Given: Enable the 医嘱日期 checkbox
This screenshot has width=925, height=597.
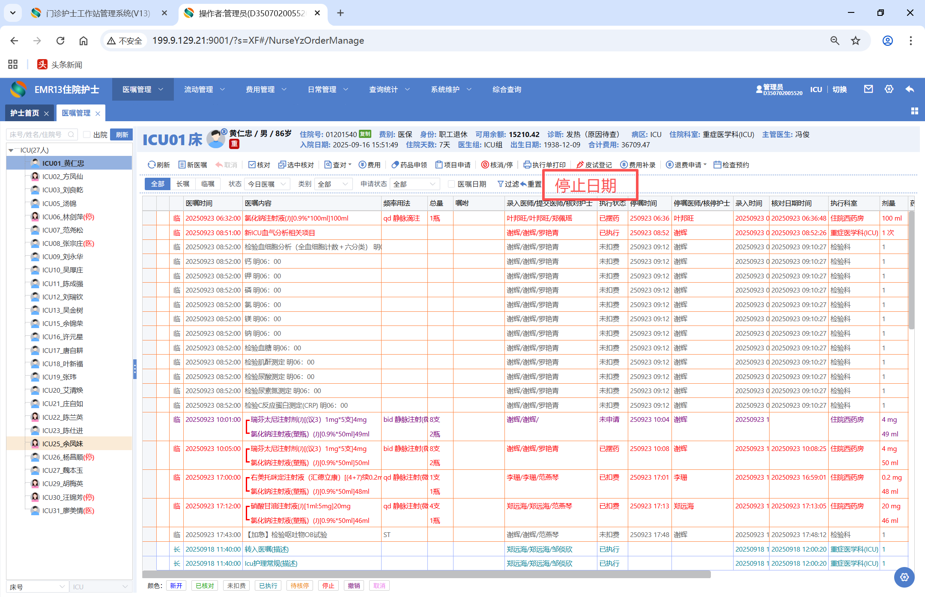Looking at the screenshot, I should pyautogui.click(x=451, y=184).
